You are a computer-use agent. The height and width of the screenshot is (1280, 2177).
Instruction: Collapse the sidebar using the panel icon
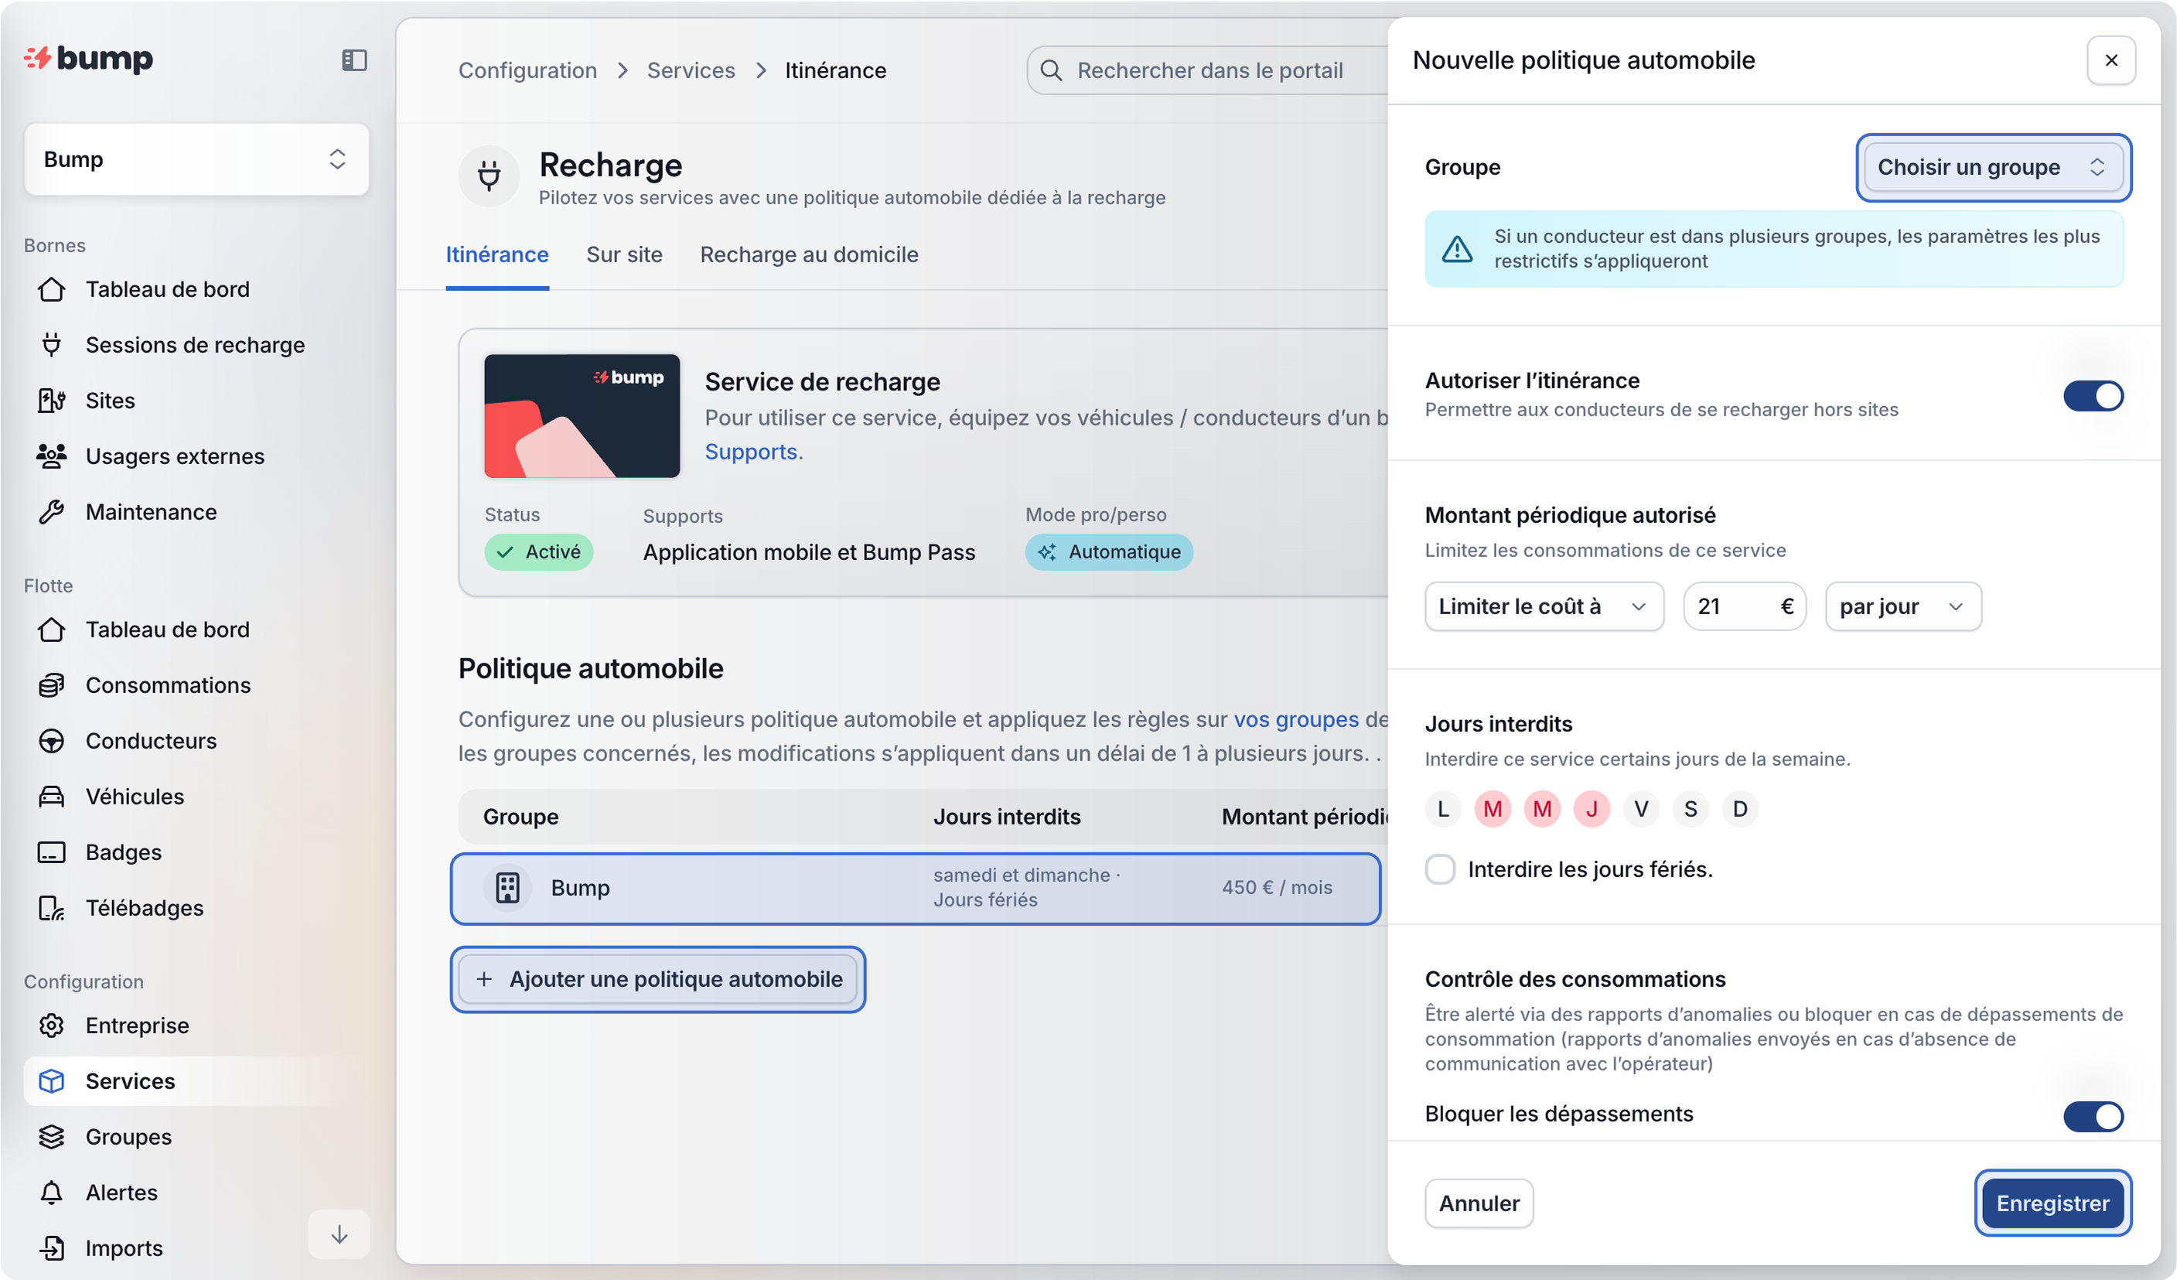[354, 60]
